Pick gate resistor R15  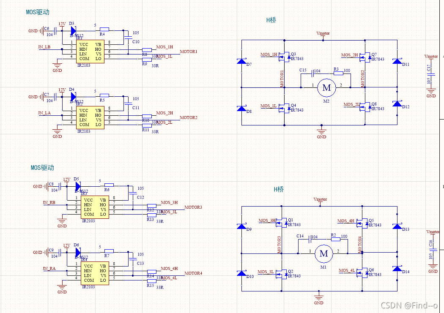(151, 281)
